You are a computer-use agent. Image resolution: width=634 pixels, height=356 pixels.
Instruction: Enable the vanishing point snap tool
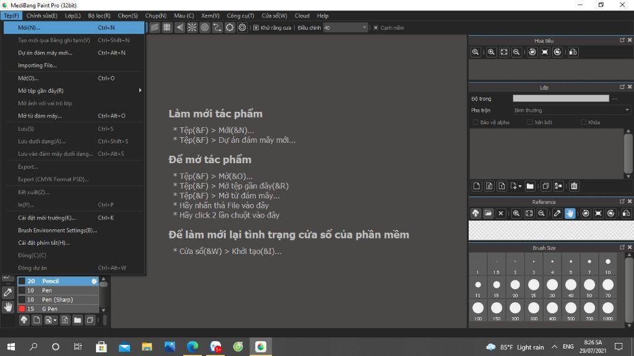pos(180,27)
